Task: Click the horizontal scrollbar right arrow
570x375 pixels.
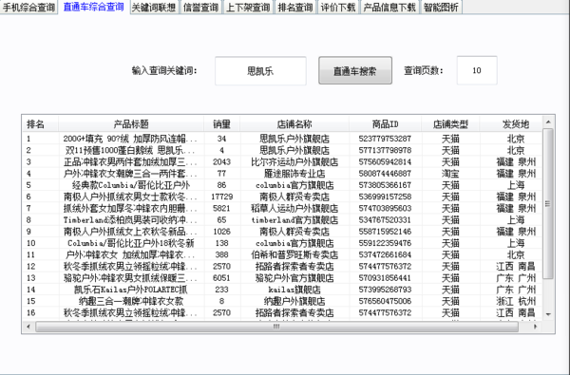Action: point(535,327)
